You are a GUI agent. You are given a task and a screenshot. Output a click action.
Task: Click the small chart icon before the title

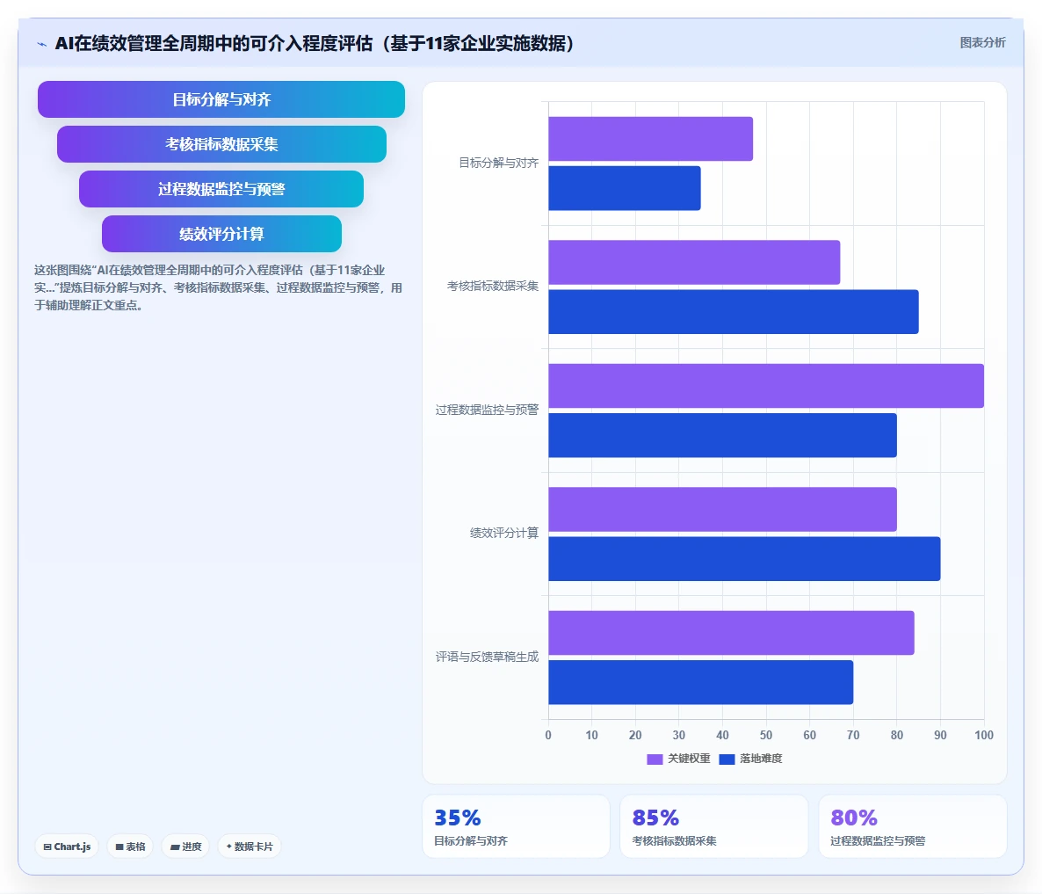tap(42, 45)
